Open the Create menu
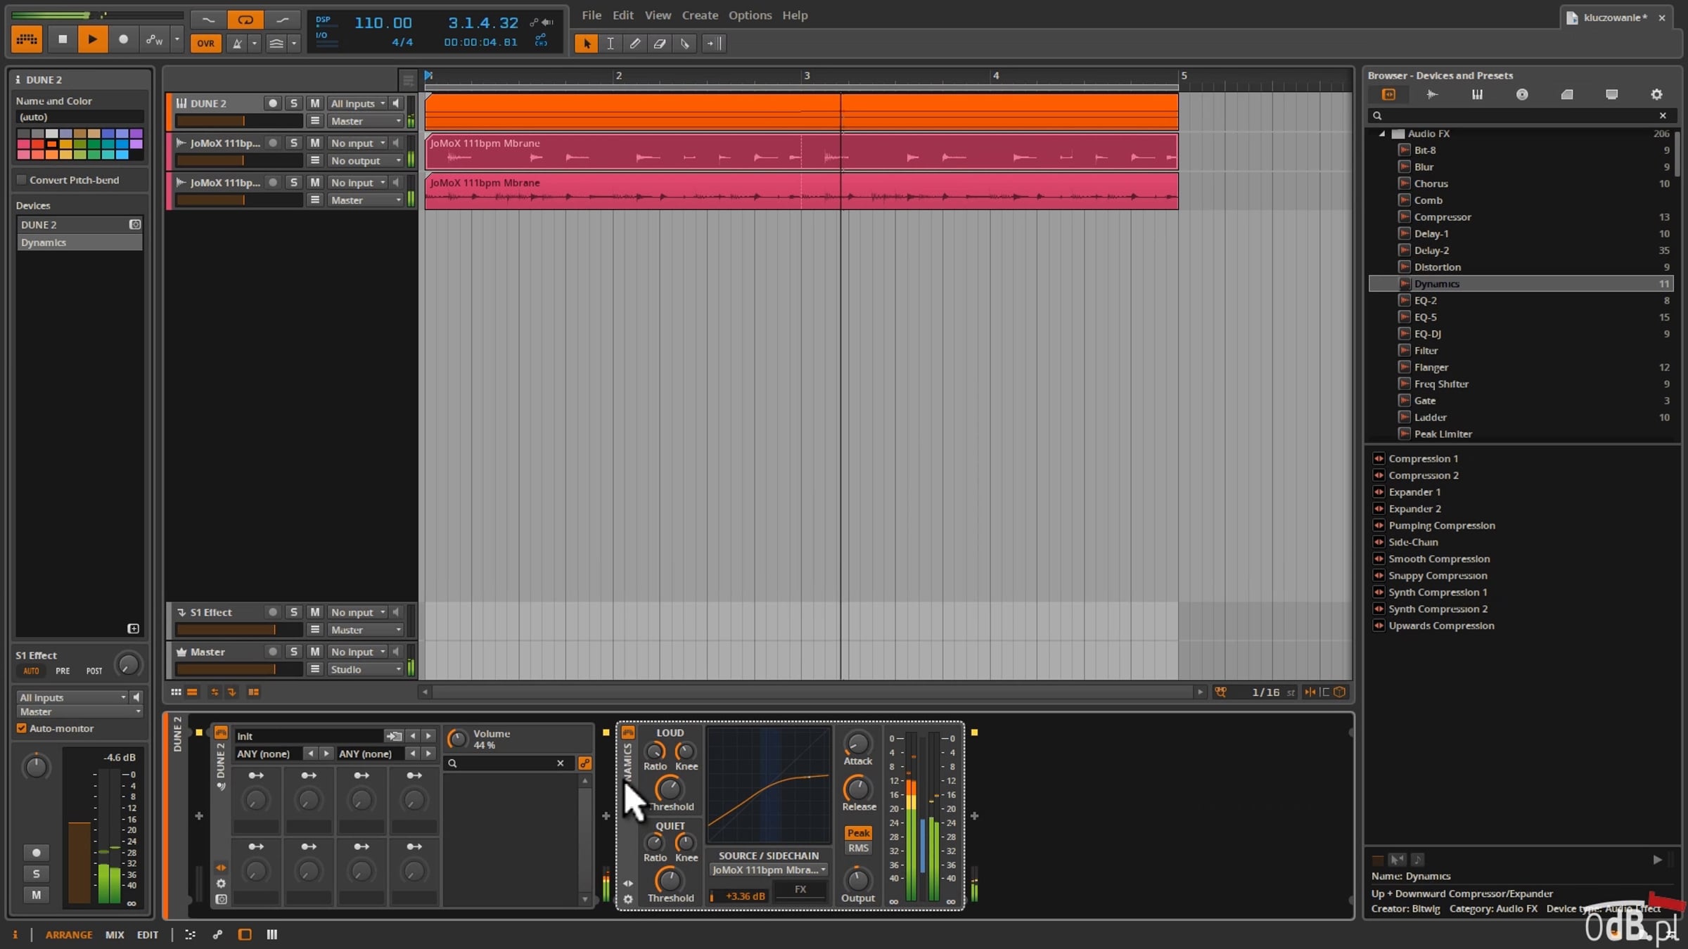 (x=699, y=15)
